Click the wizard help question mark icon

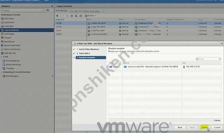point(219,43)
